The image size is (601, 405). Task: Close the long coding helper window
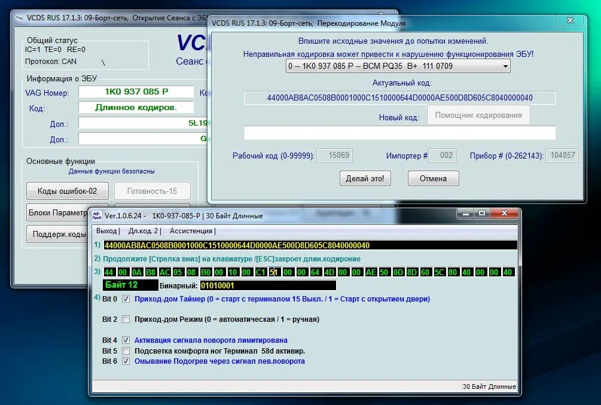(x=504, y=213)
